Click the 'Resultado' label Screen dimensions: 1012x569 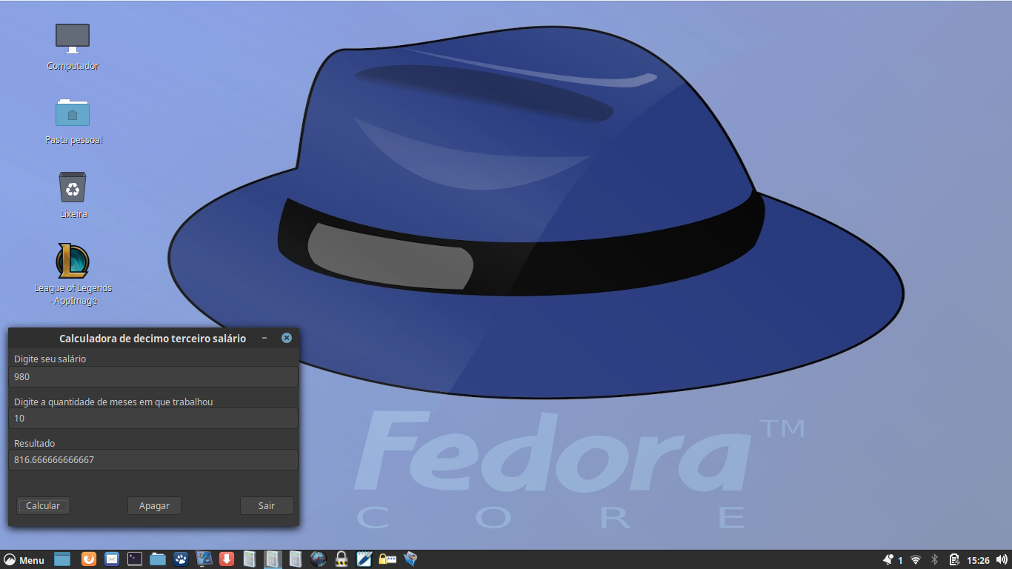coord(35,443)
